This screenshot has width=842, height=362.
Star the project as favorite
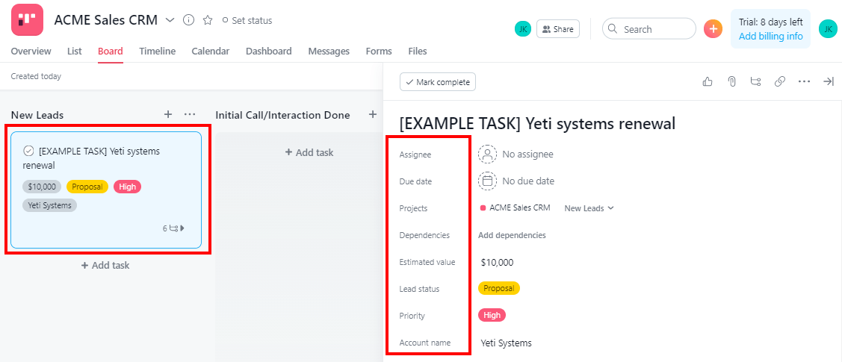207,20
